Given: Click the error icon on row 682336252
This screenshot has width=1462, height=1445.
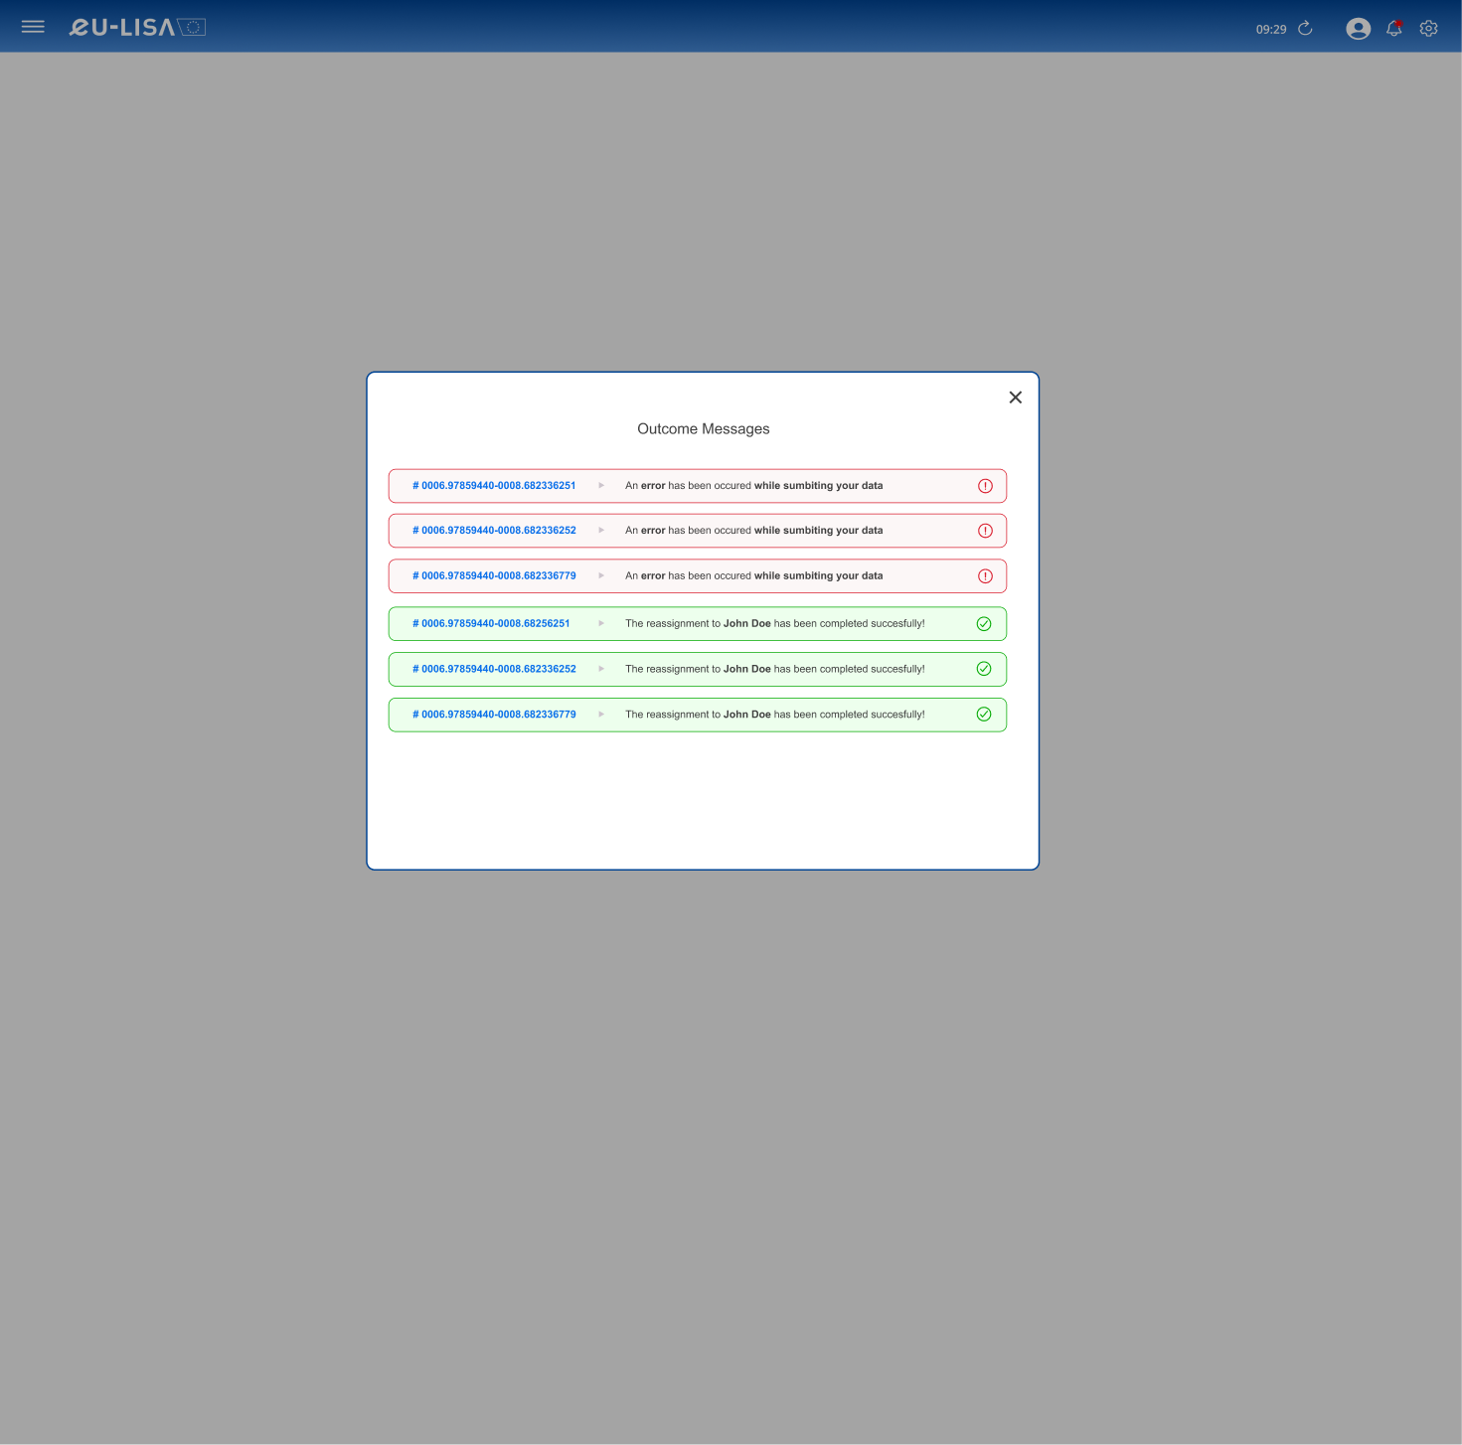Looking at the screenshot, I should click(985, 531).
